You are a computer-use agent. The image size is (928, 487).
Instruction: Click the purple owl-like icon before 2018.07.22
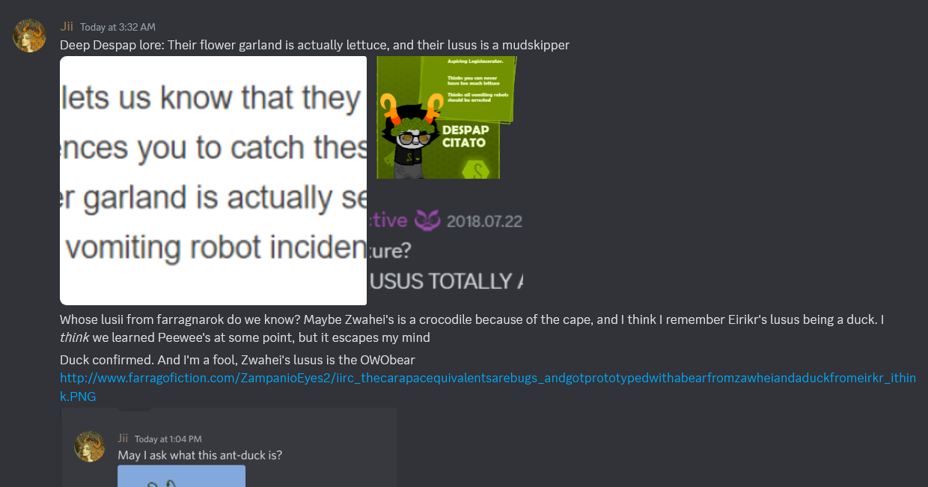428,220
